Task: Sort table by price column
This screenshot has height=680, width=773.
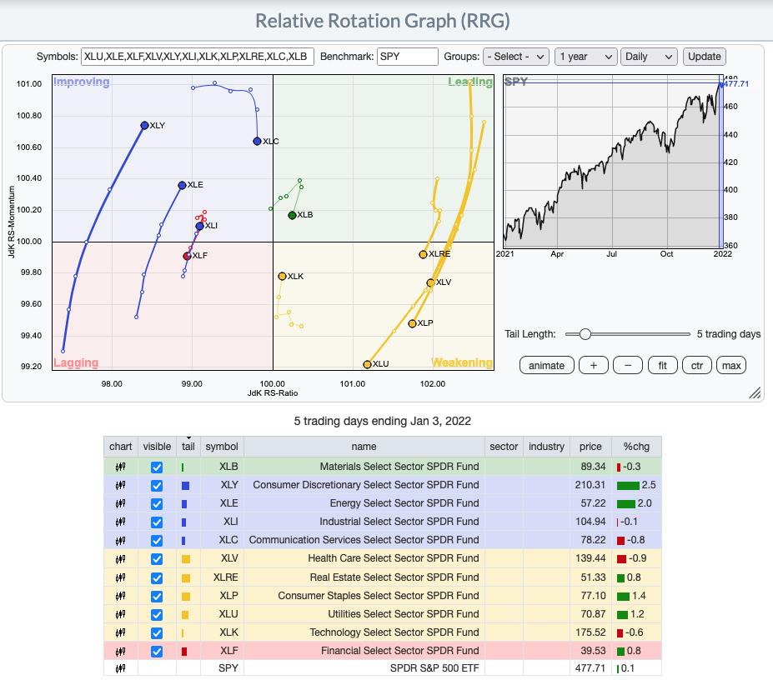Action: point(590,447)
